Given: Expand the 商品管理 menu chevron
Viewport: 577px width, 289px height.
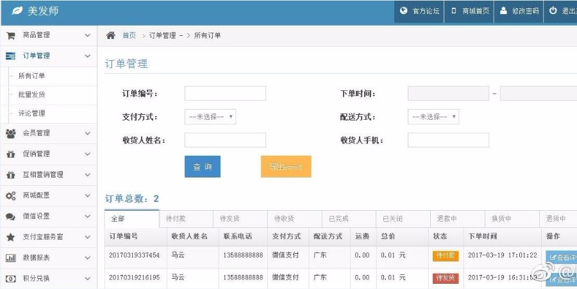Looking at the screenshot, I should 88,35.
